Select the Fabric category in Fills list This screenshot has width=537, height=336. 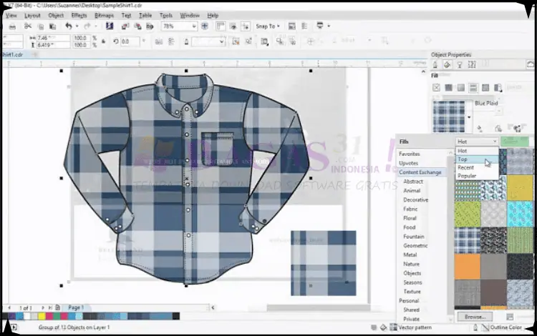[x=411, y=209]
